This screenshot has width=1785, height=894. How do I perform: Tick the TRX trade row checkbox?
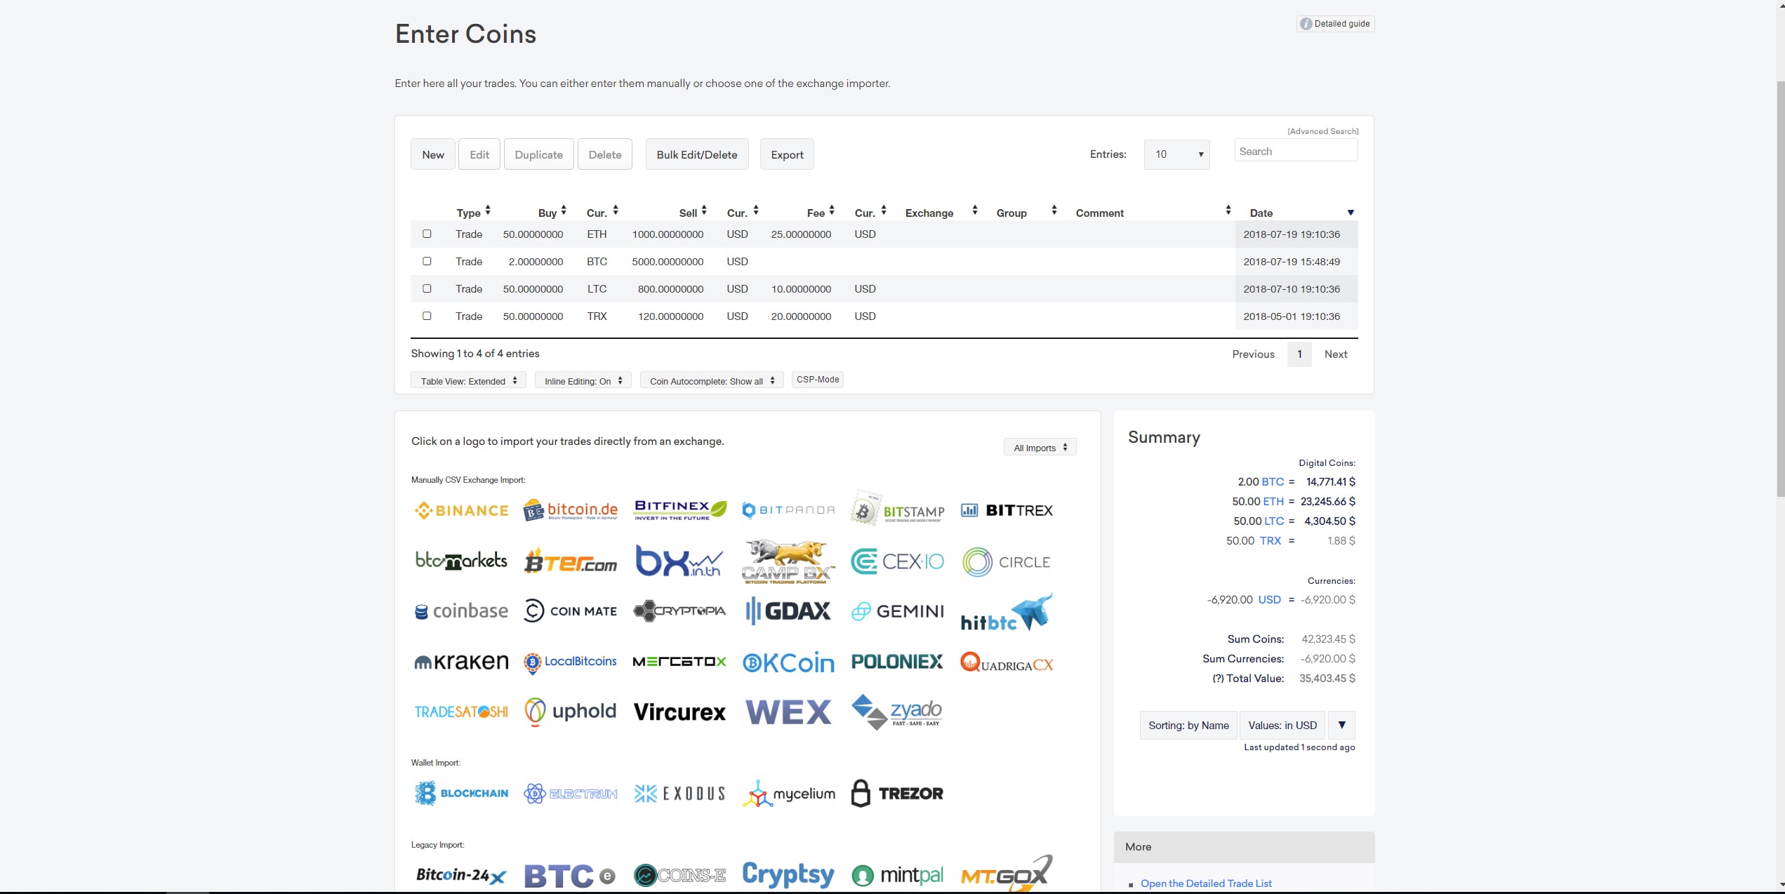(427, 316)
